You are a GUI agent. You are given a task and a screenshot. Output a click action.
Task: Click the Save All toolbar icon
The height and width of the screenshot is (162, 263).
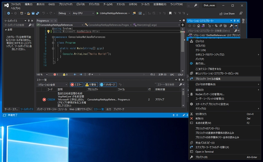click(37, 13)
